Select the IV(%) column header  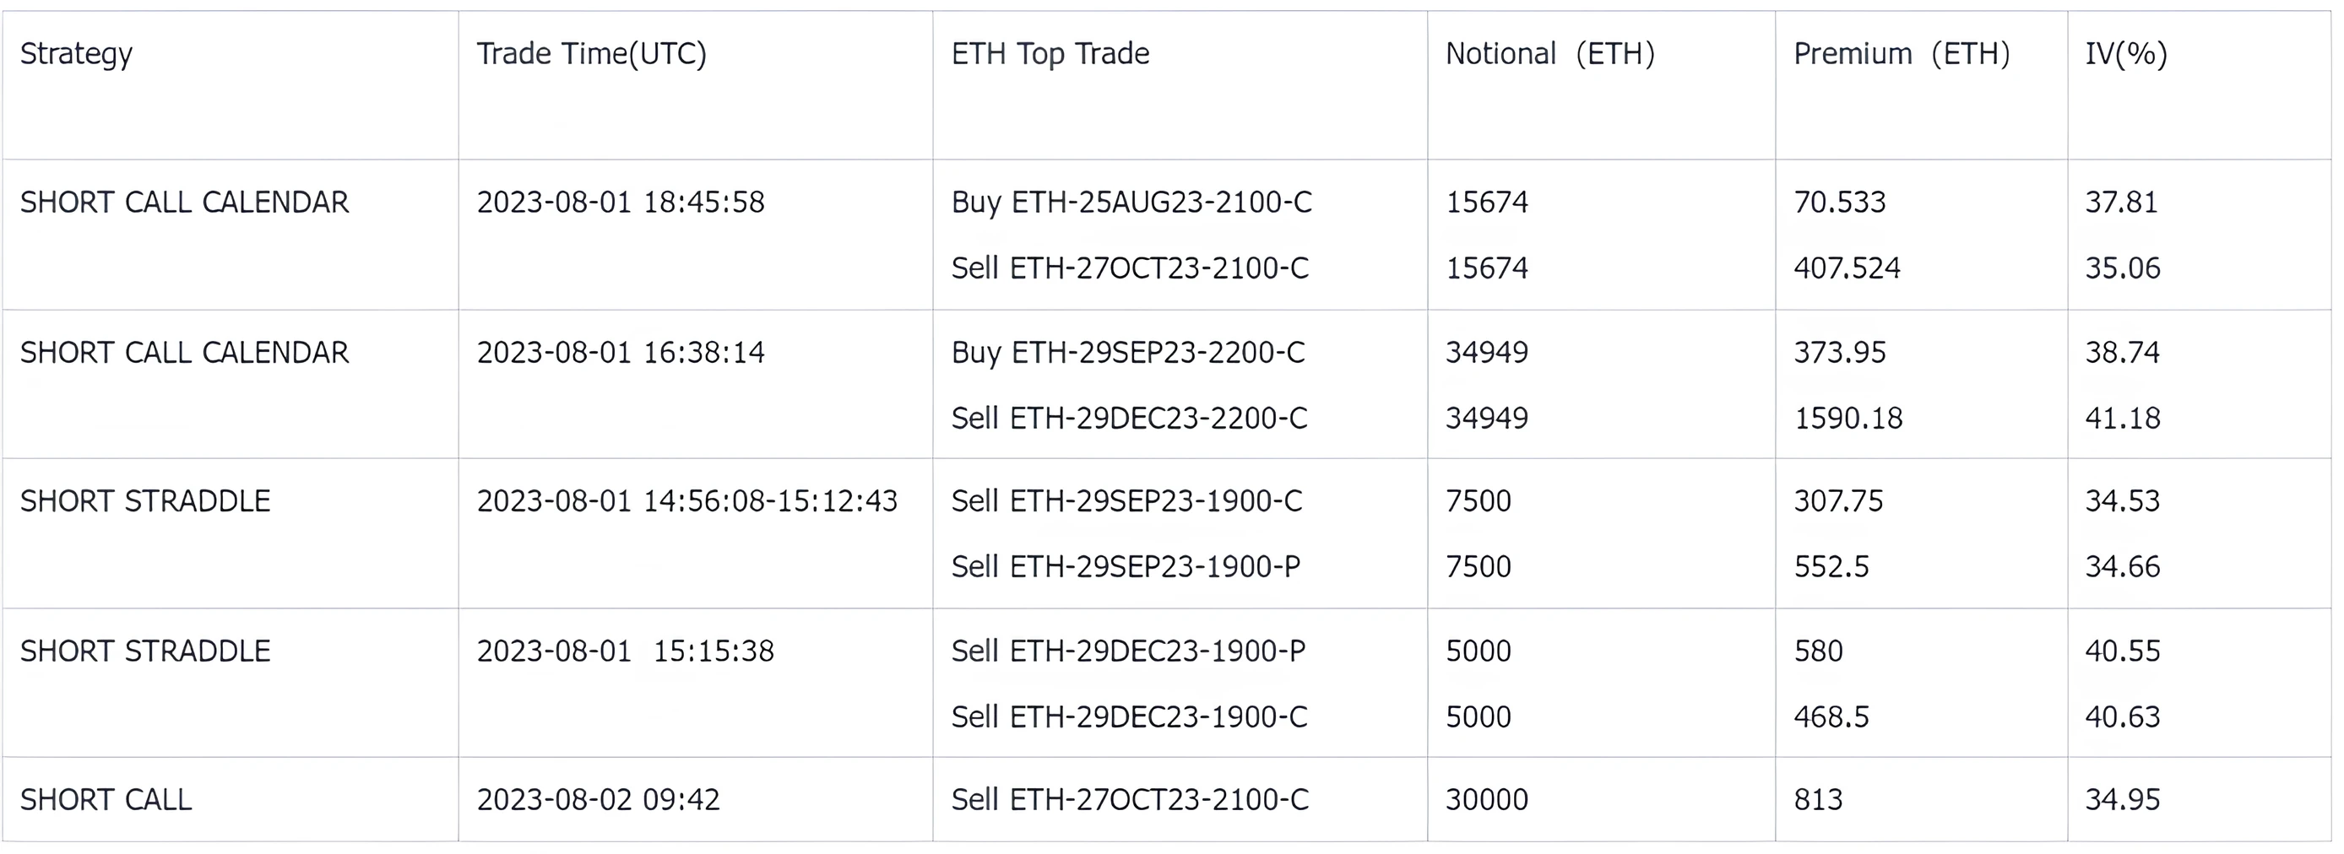click(x=2125, y=55)
